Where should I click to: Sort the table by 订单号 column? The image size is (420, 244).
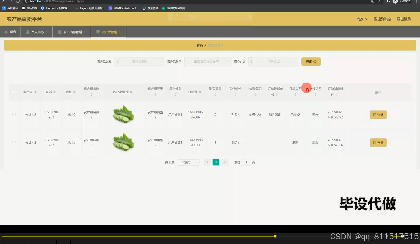coord(200,92)
